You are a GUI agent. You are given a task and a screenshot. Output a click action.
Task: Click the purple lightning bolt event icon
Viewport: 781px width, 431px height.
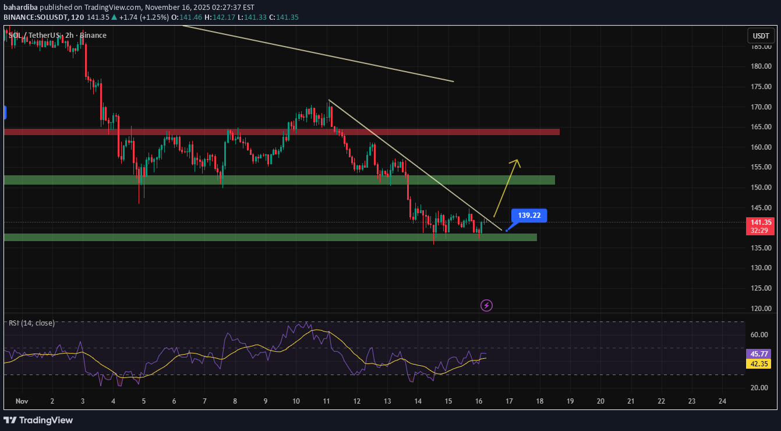(x=486, y=305)
